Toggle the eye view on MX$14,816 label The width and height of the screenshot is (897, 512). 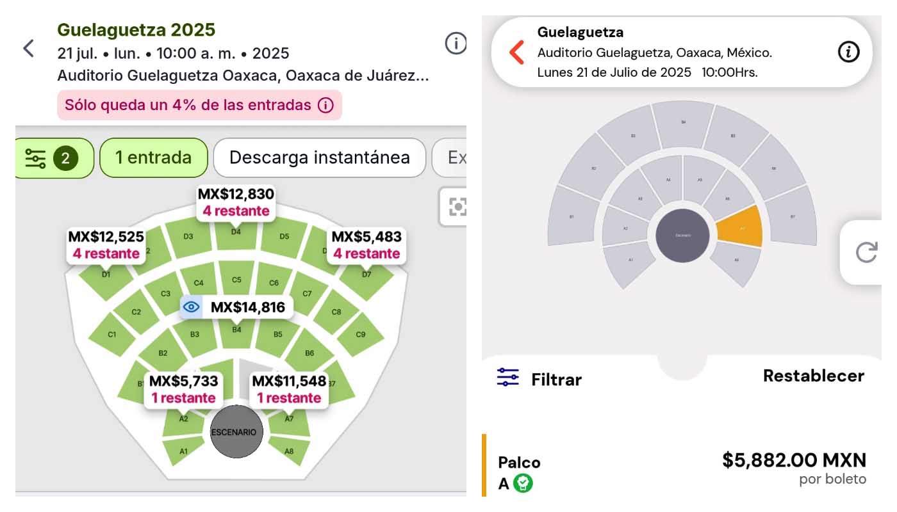pyautogui.click(x=192, y=308)
